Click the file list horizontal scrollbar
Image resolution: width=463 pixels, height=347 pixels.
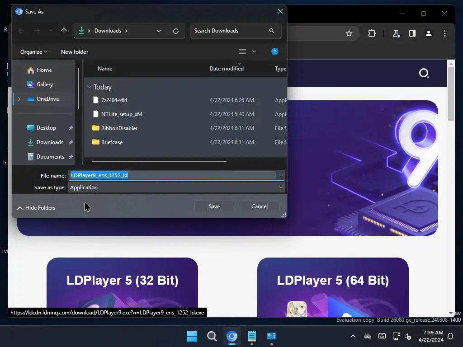(159, 161)
